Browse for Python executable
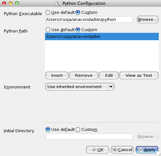This screenshot has width=161, height=156. [148, 20]
